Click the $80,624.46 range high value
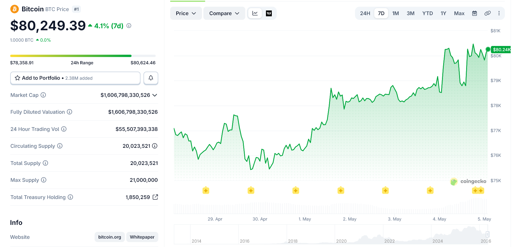 143,63
